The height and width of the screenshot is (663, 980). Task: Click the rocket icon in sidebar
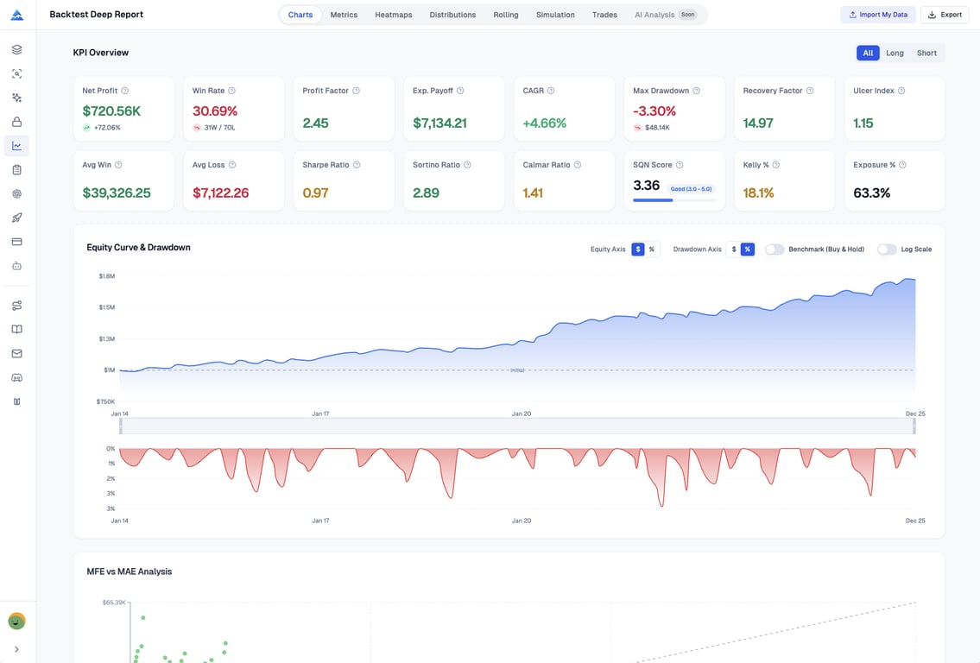pyautogui.click(x=16, y=218)
